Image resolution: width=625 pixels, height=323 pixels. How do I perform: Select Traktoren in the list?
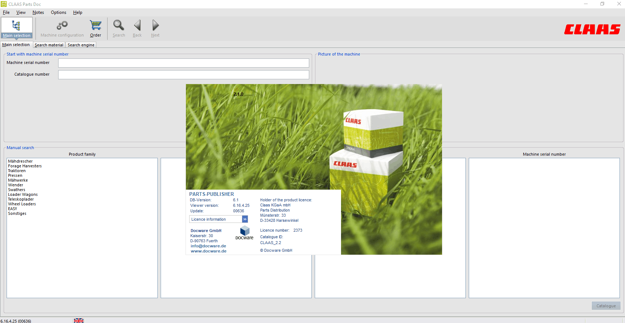point(17,171)
